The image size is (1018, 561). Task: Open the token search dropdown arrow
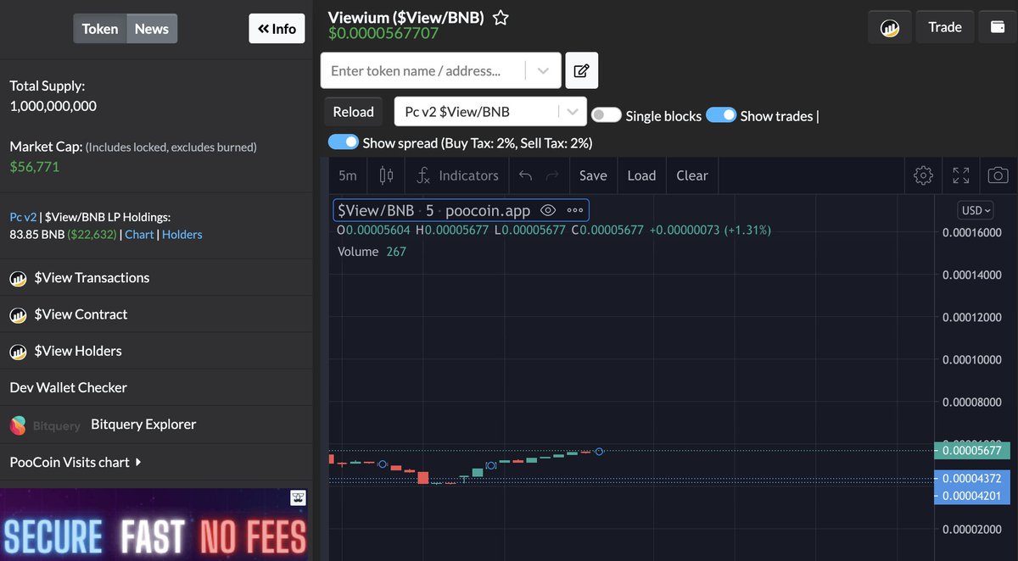click(543, 71)
